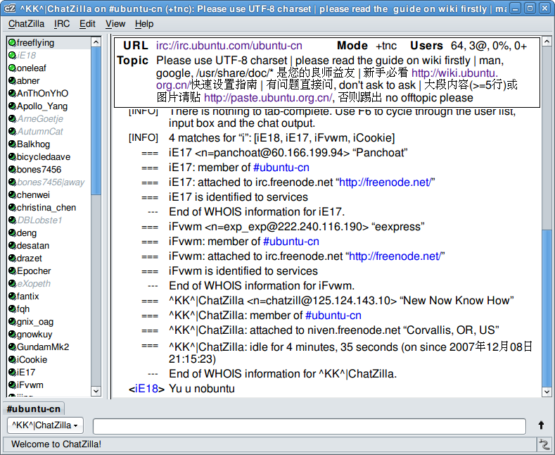The width and height of the screenshot is (555, 455).
Task: Click the user icon beside deng
Action: point(12,233)
